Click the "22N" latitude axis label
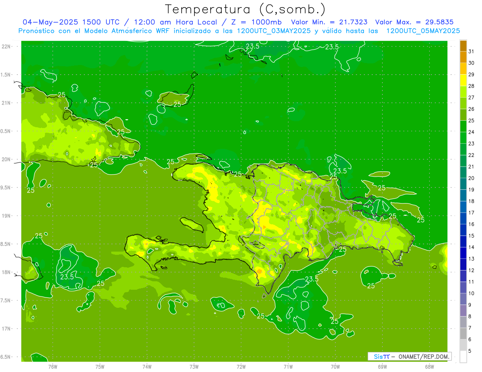 (6, 47)
